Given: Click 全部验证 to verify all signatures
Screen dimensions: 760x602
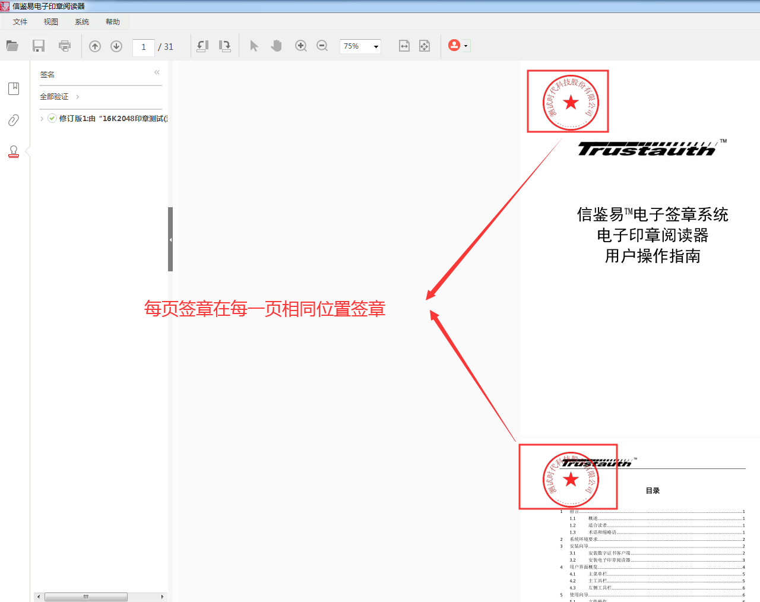Looking at the screenshot, I should tap(54, 97).
